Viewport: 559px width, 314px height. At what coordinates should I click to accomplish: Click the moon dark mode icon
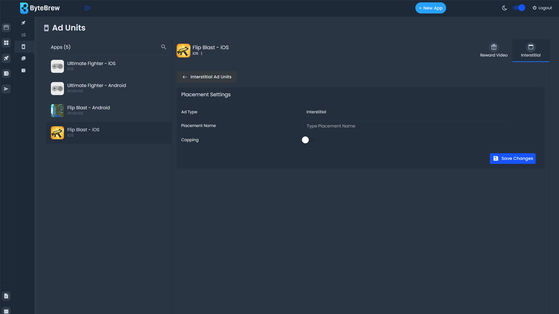(504, 8)
